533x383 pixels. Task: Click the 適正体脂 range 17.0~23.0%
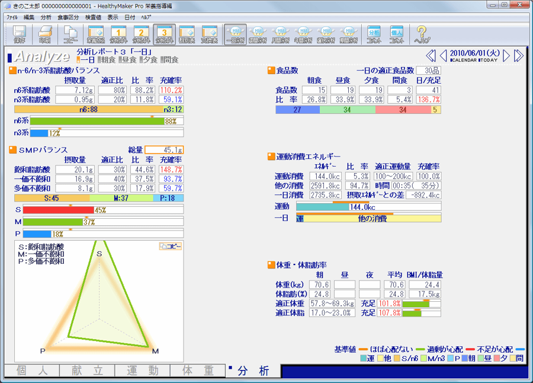click(332, 312)
